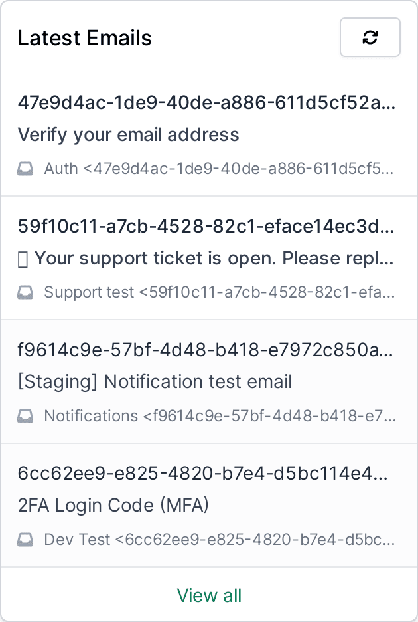Open the 'Verify your email address' email

(x=128, y=134)
